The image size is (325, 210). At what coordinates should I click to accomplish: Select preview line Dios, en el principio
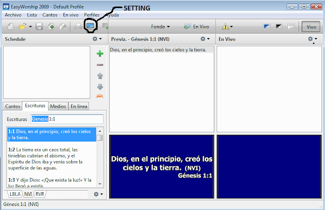pos(161,50)
